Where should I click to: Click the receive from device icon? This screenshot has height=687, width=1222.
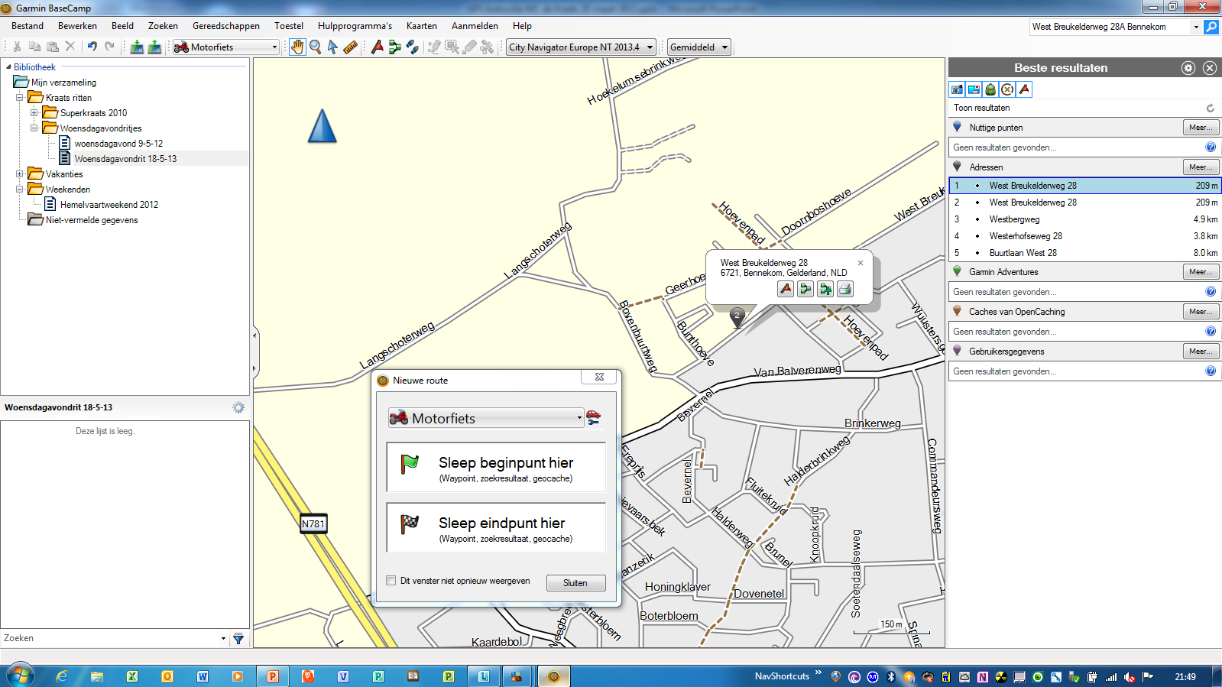click(154, 47)
